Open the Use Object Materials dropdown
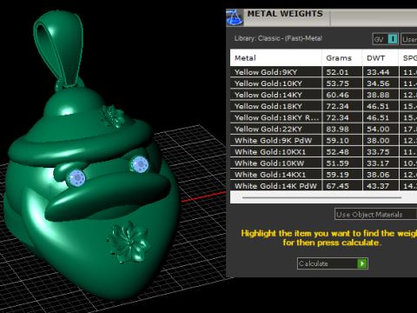Screen dimensions: 417x313 click(x=375, y=215)
